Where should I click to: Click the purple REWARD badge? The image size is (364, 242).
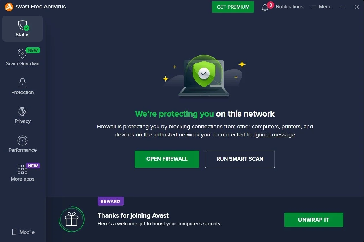tap(111, 201)
